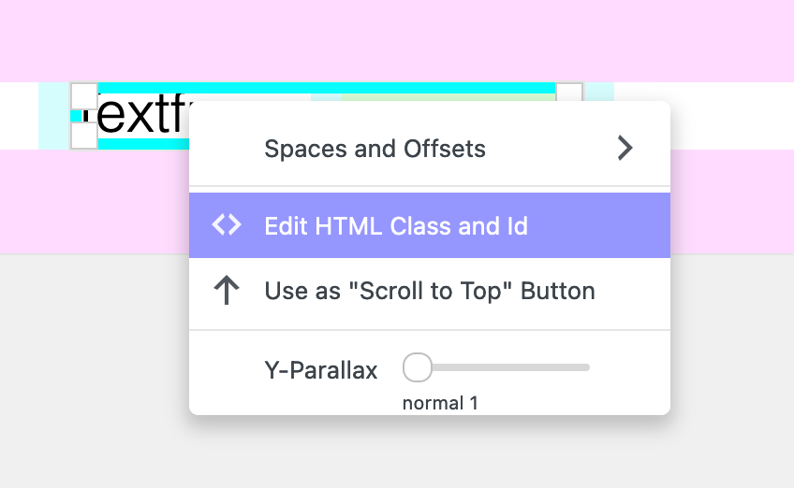
Task: Expand the Spaces and Offsets submenu arrow
Action: [625, 148]
